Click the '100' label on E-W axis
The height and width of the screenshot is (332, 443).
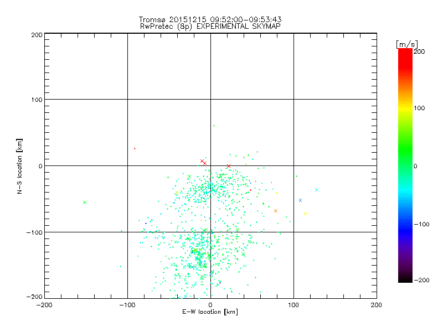293,305
